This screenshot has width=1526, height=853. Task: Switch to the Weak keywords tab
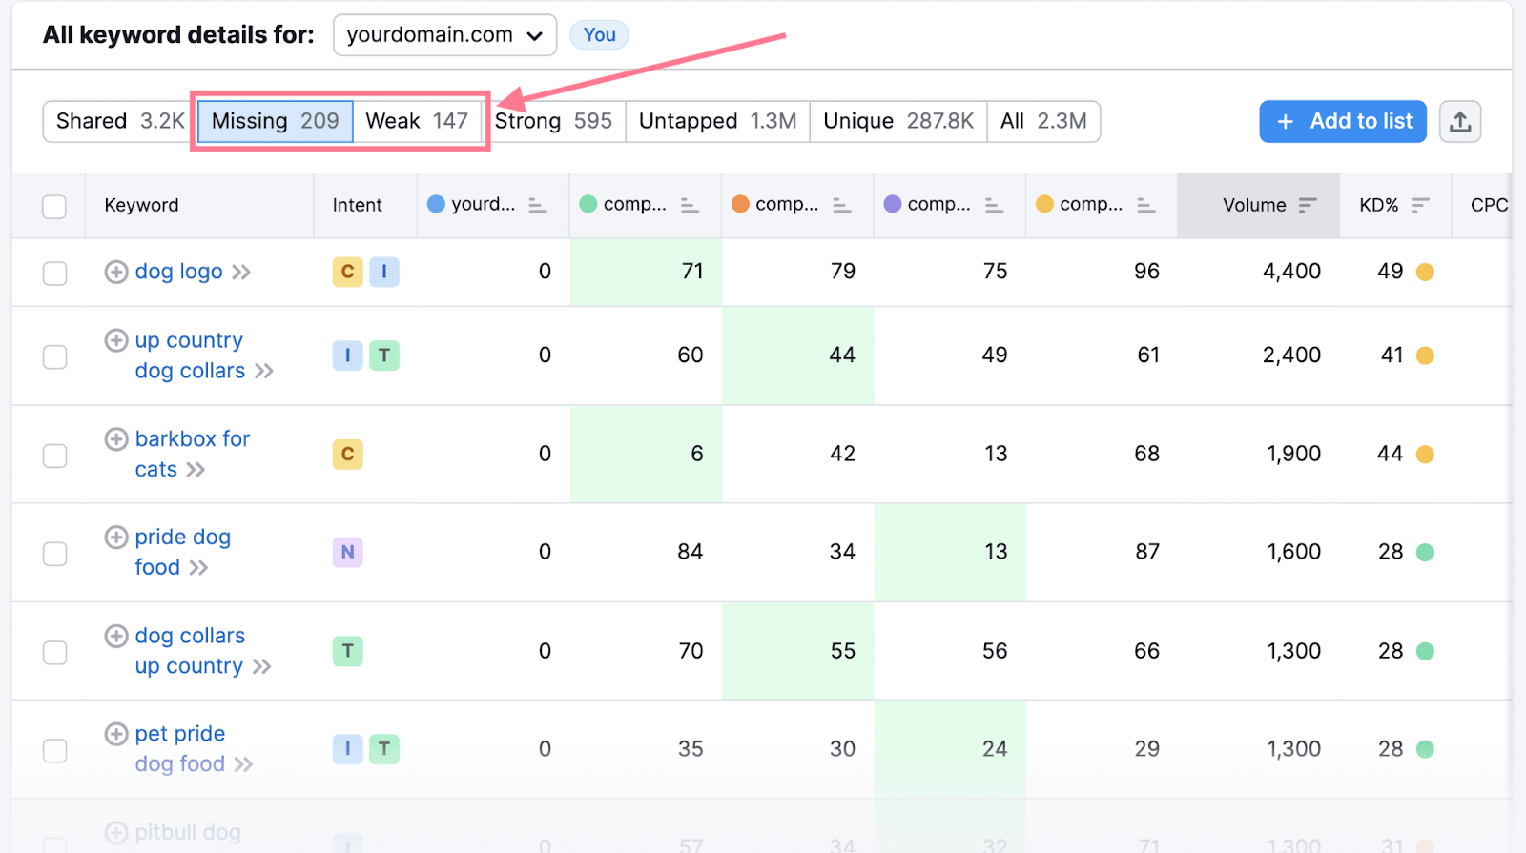(x=417, y=121)
